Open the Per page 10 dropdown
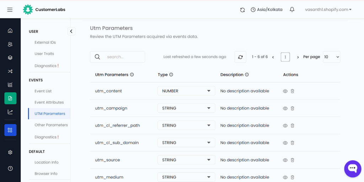This screenshot has width=364, height=182. pos(332,57)
